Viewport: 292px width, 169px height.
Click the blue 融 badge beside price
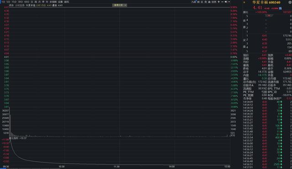tap(280, 8)
